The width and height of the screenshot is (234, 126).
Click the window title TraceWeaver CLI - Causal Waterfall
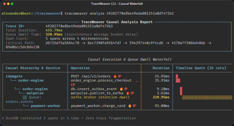click(x=117, y=4)
